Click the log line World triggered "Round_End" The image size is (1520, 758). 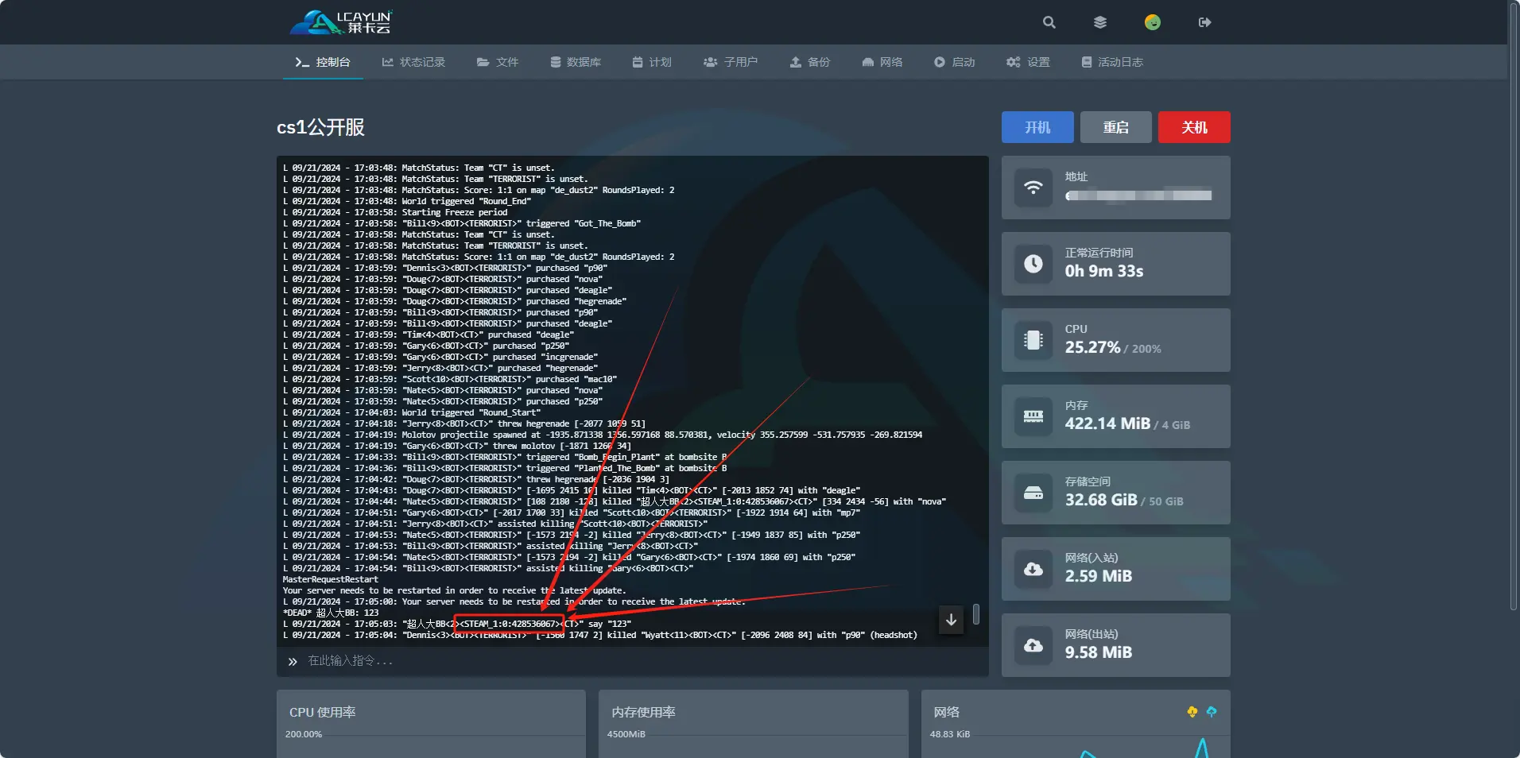[x=407, y=201]
